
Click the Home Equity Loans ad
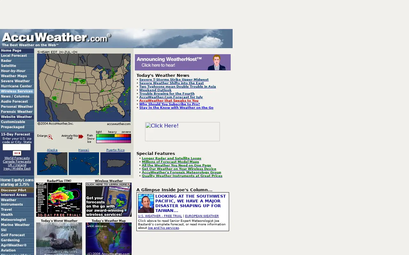[x=17, y=182]
